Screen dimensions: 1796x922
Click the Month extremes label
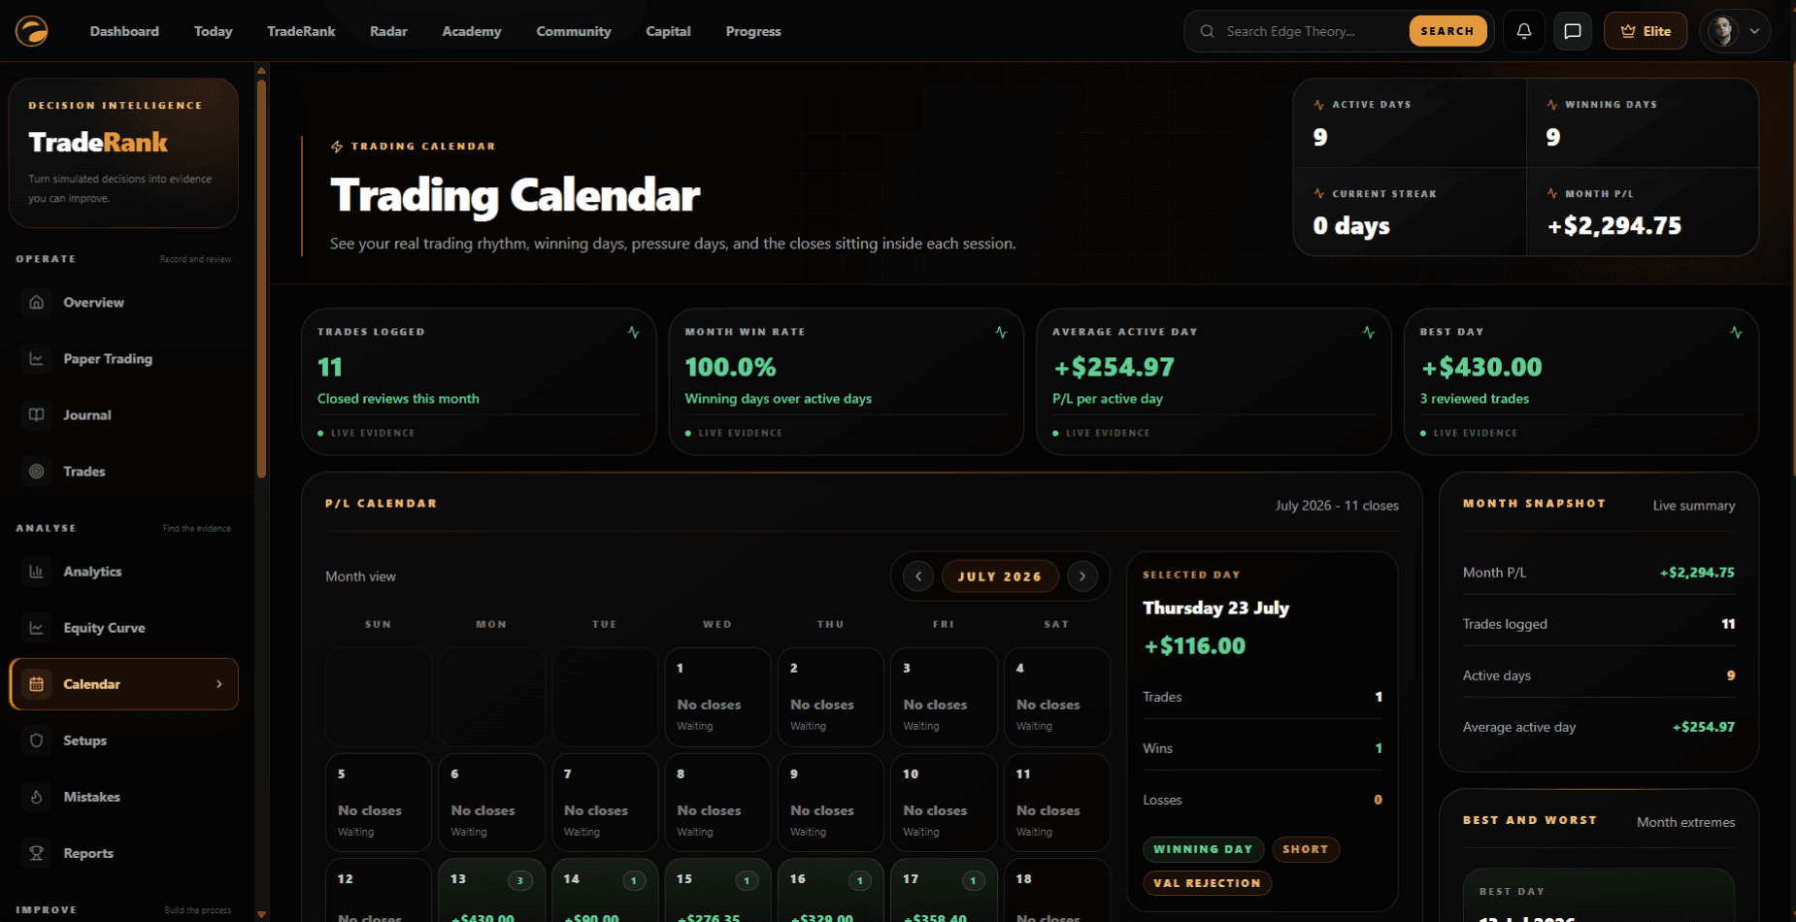(1685, 822)
